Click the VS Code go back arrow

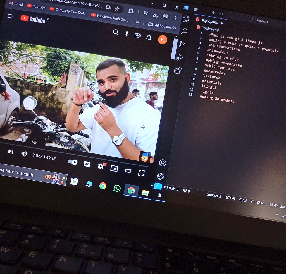[214, 13]
